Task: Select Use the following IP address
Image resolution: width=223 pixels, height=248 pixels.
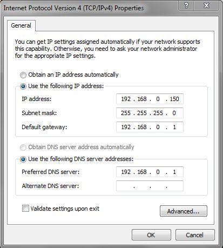Action: pos(23,86)
